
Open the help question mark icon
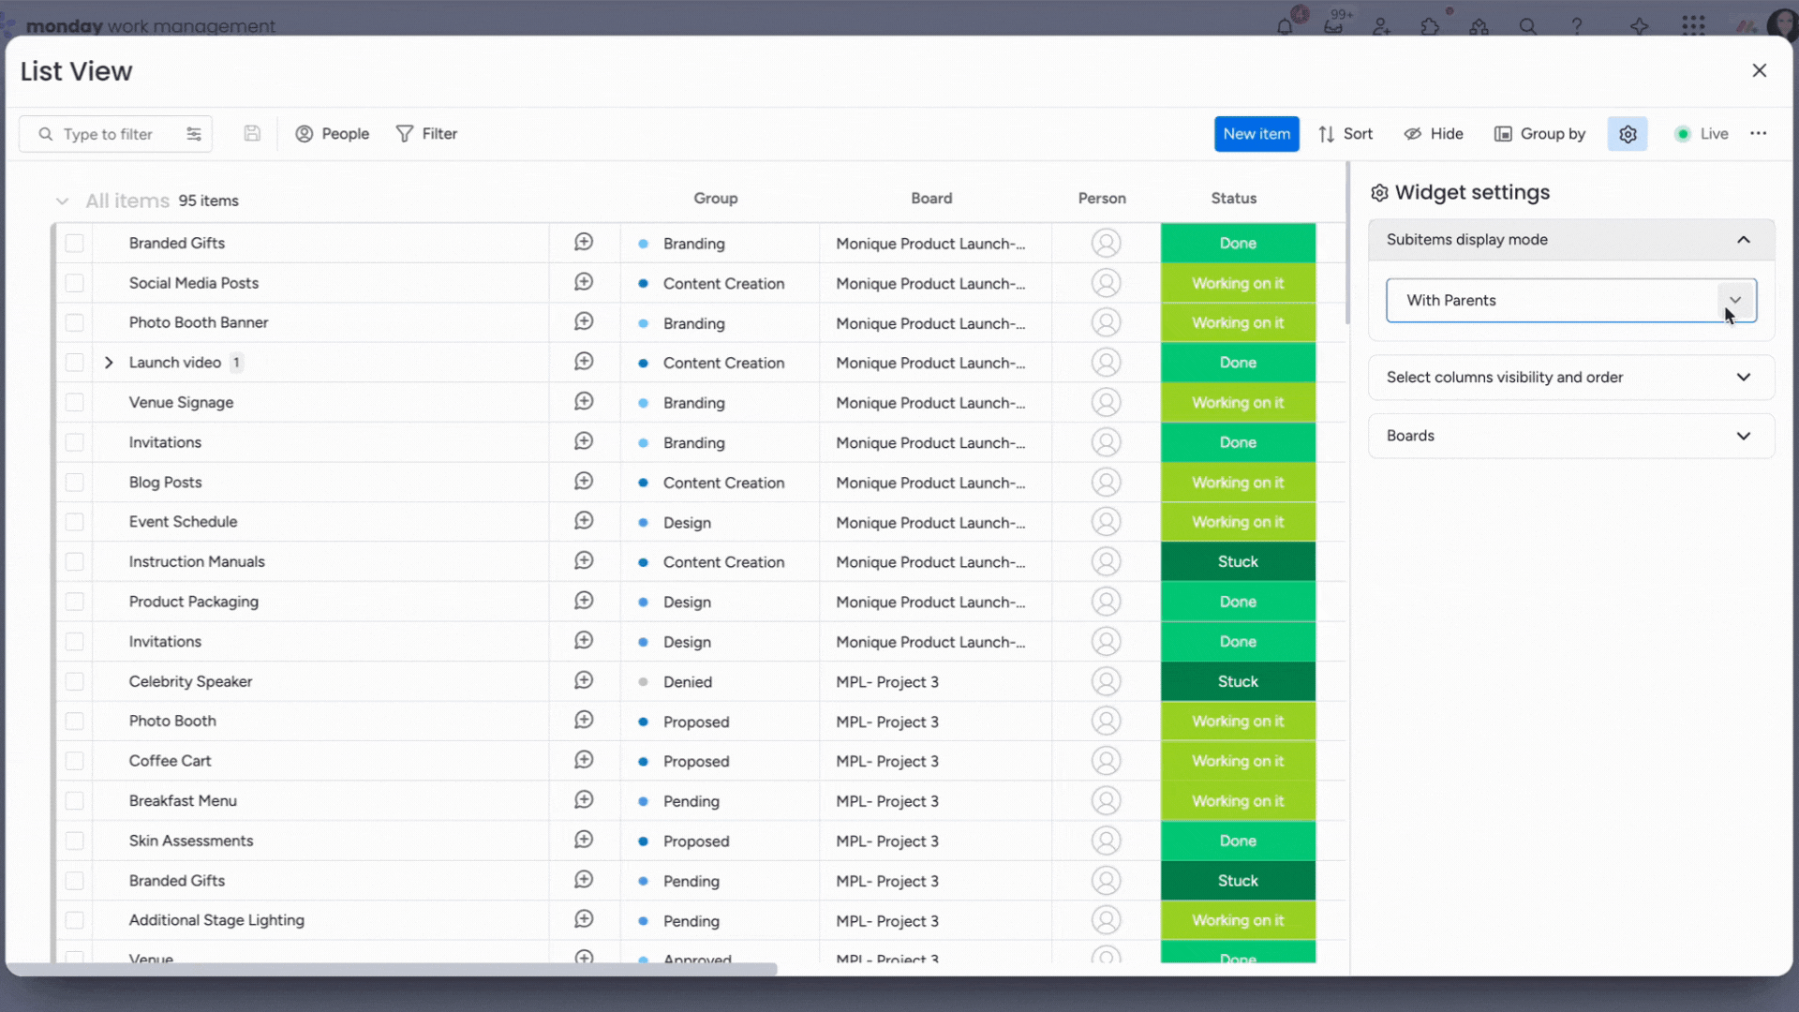coord(1577,26)
